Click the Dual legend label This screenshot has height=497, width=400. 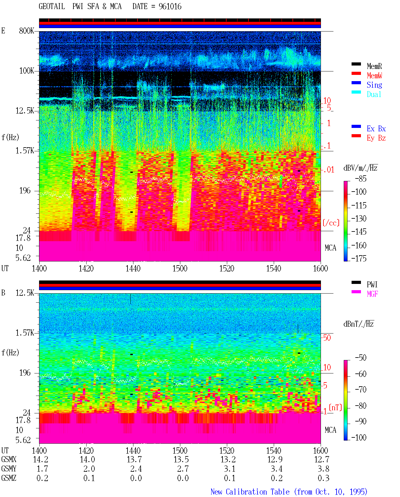(374, 94)
